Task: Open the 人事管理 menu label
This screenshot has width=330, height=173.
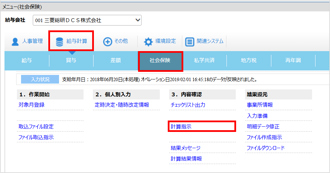Action: [33, 41]
